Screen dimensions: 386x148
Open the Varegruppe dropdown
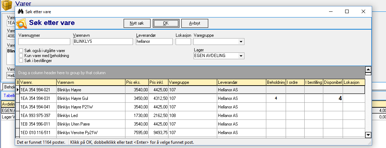tap(241, 42)
